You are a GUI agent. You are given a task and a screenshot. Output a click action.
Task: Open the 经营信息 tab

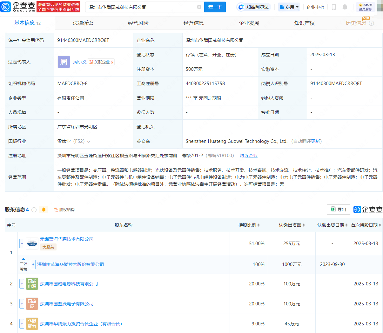click(194, 23)
